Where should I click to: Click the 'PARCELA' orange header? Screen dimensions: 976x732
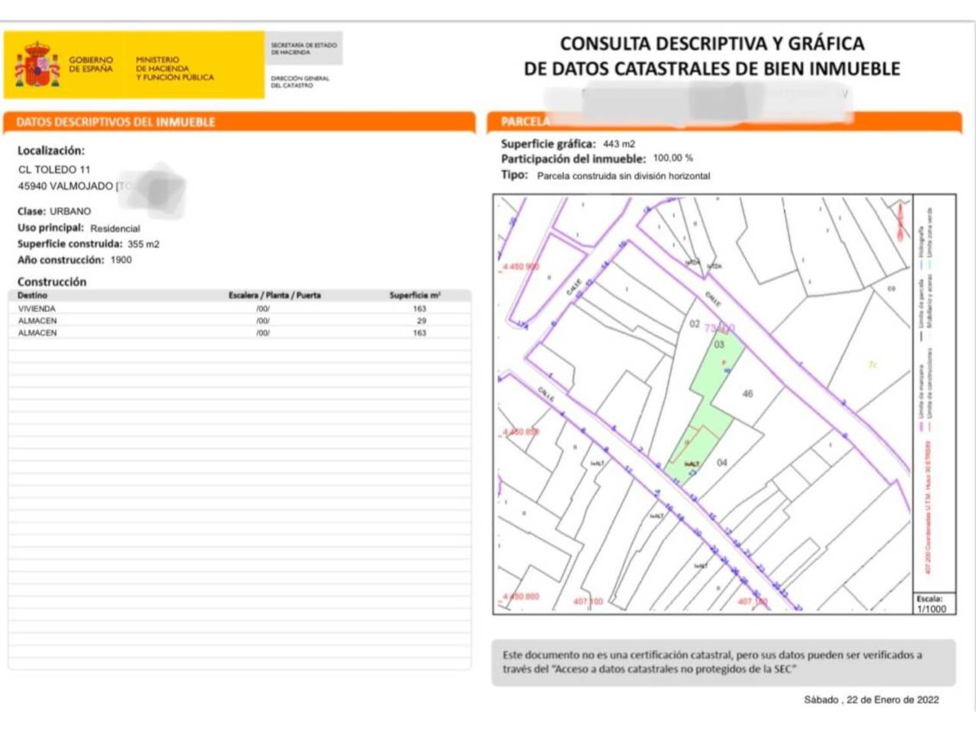tap(724, 121)
